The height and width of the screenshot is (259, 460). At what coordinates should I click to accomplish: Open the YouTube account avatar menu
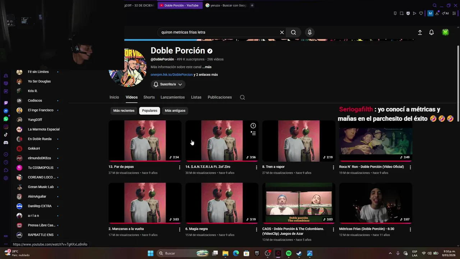[445, 32]
